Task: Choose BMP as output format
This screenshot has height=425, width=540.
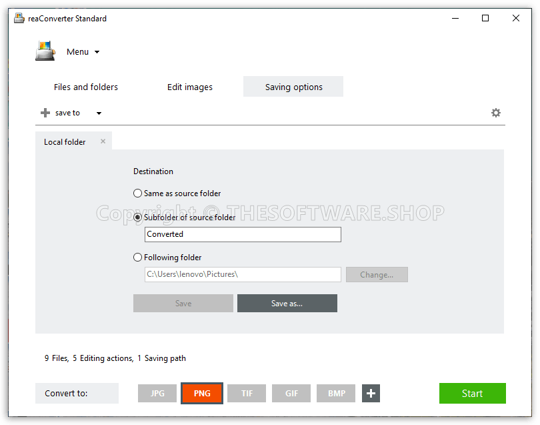Action: click(336, 393)
